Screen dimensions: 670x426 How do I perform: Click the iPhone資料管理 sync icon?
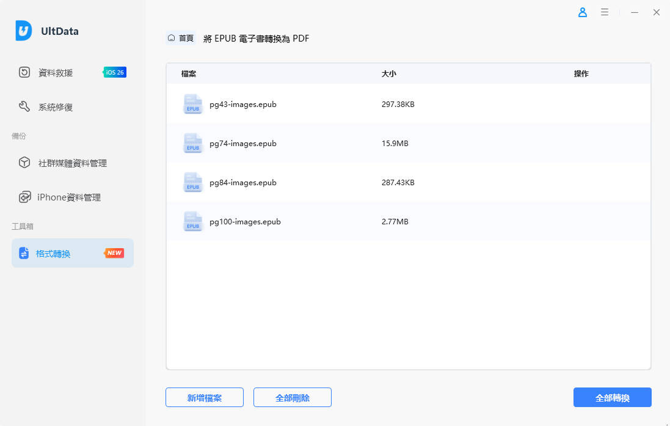24,197
